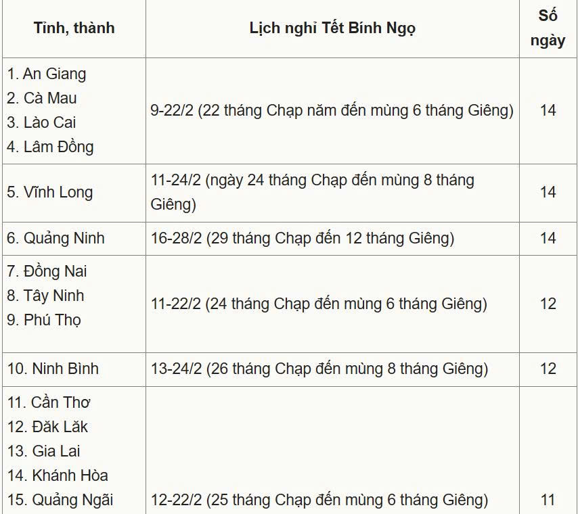Select the "9. Phú Thọ" entry
Viewport: 578px width, 514px height.
pos(44,320)
